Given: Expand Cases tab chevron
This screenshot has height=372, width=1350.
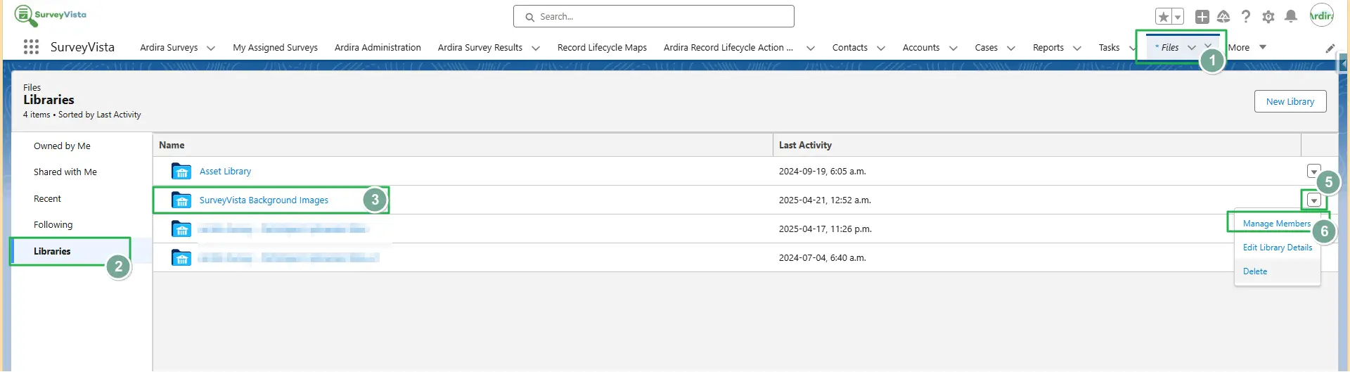Looking at the screenshot, I should pyautogui.click(x=1011, y=48).
